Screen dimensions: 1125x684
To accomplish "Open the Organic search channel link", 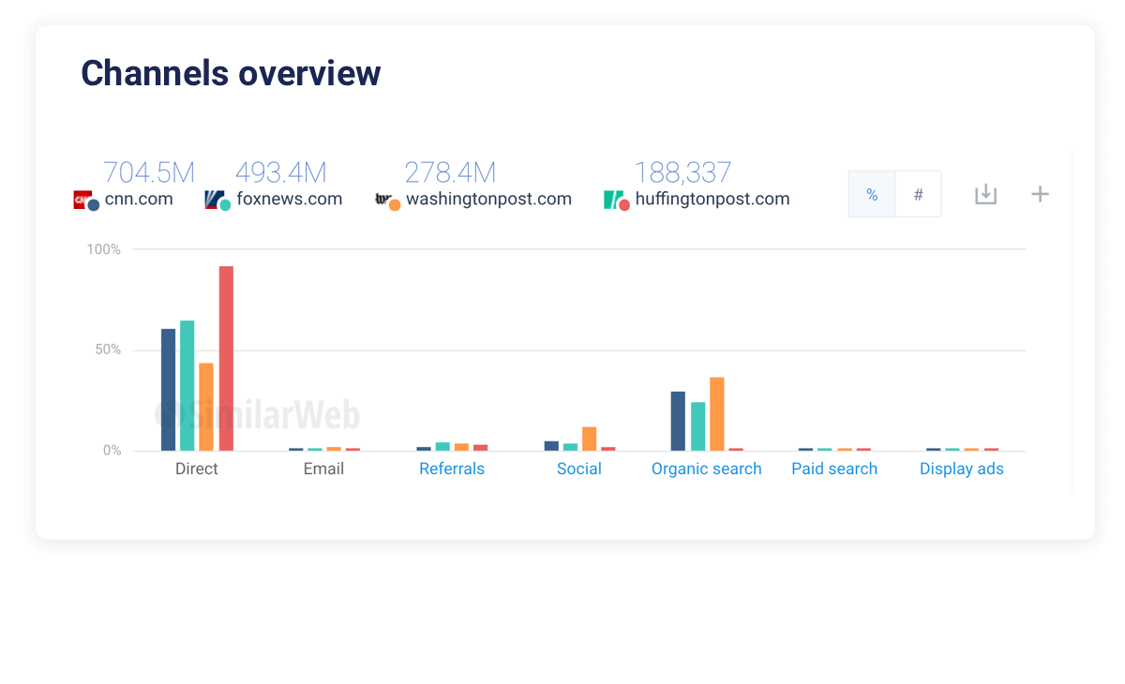I will click(707, 468).
